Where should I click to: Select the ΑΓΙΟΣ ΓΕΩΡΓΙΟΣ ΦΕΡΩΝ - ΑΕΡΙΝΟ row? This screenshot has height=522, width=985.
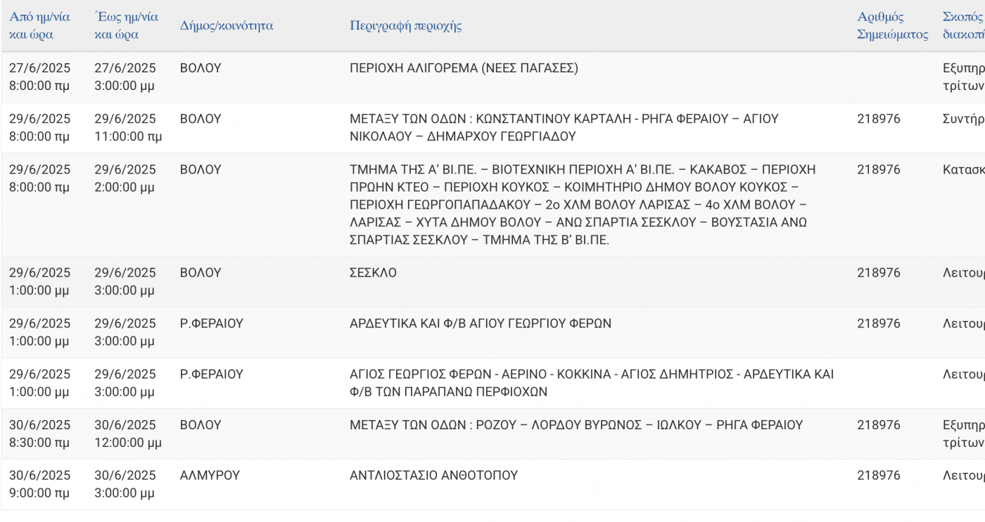tap(493, 383)
